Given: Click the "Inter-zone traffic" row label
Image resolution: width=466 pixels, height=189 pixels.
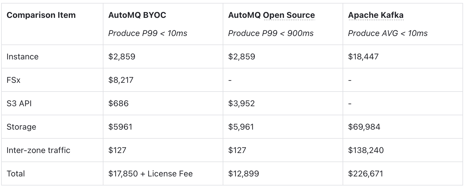Looking at the screenshot, I should (38, 150).
